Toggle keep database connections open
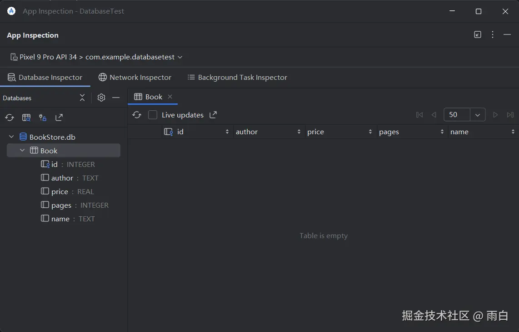The image size is (519, 332). [43, 117]
